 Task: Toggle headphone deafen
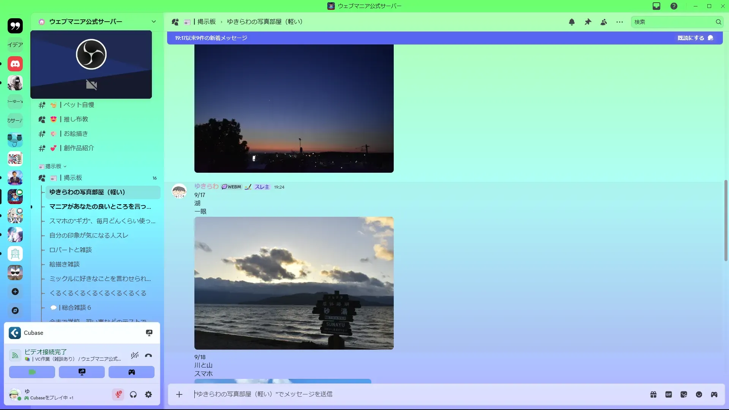pyautogui.click(x=133, y=394)
